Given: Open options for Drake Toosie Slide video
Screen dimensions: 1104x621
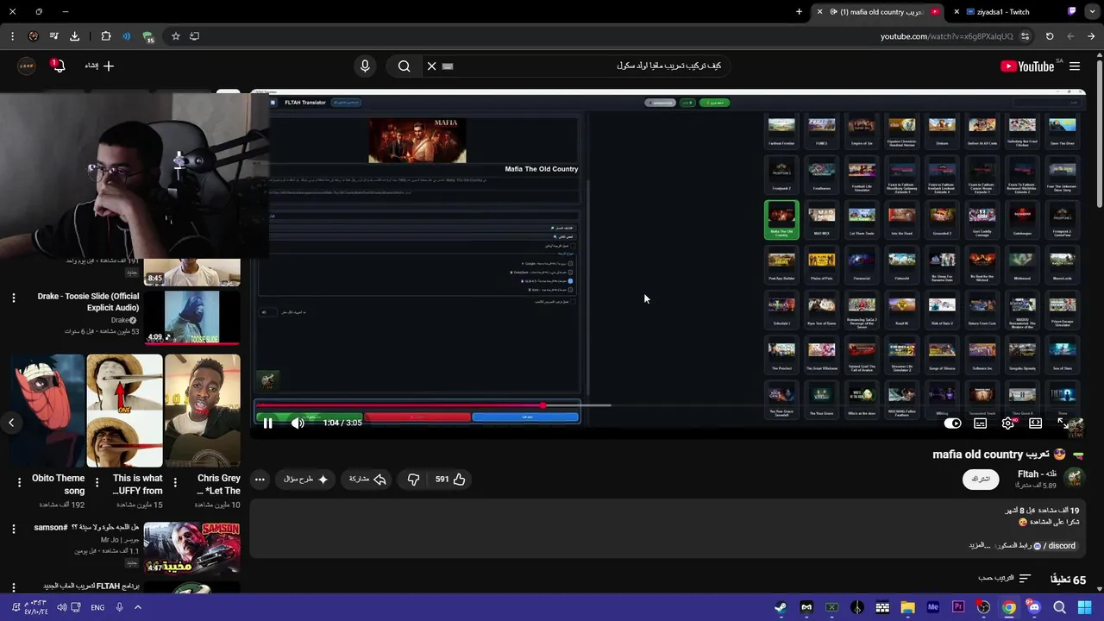Looking at the screenshot, I should click(13, 298).
